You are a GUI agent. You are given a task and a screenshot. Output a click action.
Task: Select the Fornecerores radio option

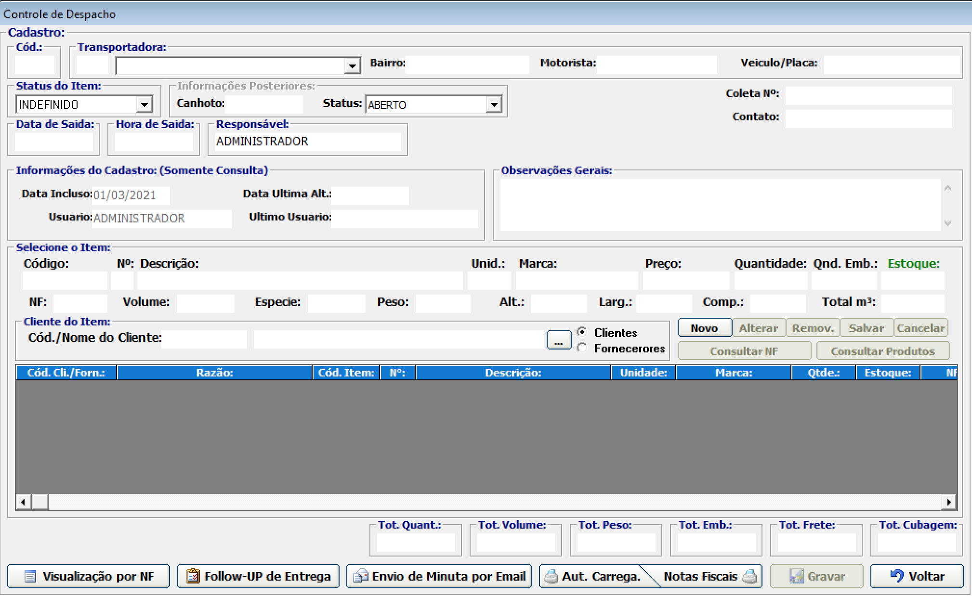[x=582, y=348]
